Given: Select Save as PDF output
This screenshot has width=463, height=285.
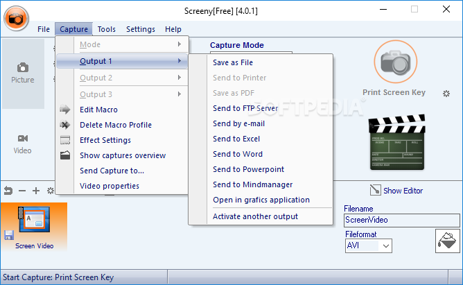Looking at the screenshot, I should tap(234, 93).
